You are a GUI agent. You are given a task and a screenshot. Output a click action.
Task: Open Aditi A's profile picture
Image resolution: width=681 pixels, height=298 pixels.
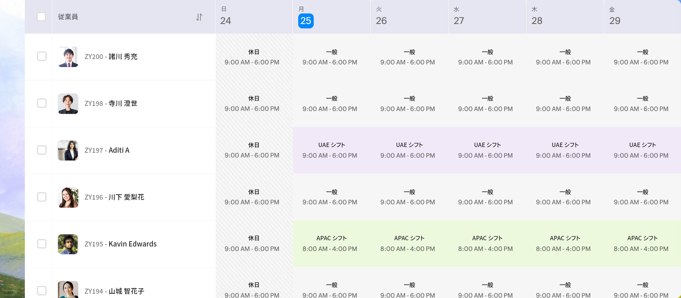click(68, 151)
